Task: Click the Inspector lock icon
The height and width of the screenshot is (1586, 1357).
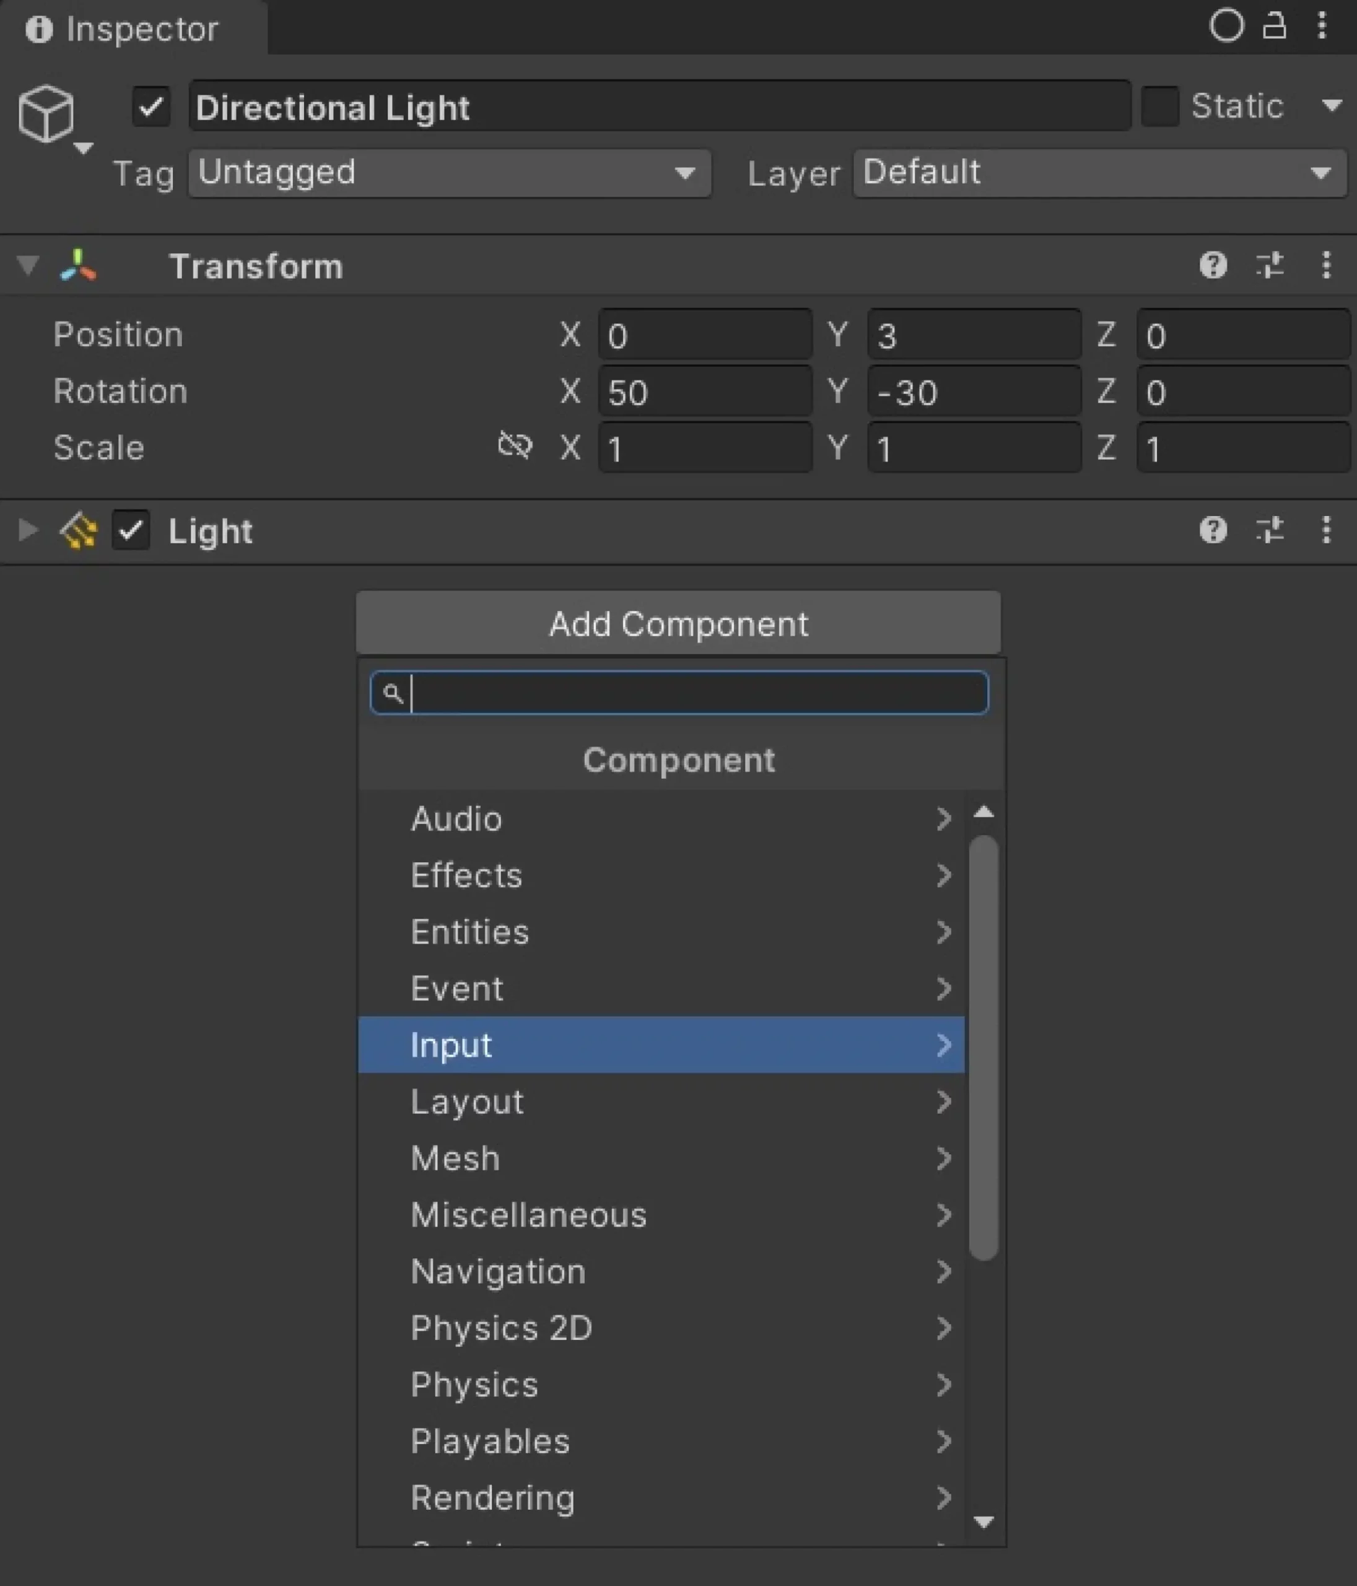Action: 1273,26
